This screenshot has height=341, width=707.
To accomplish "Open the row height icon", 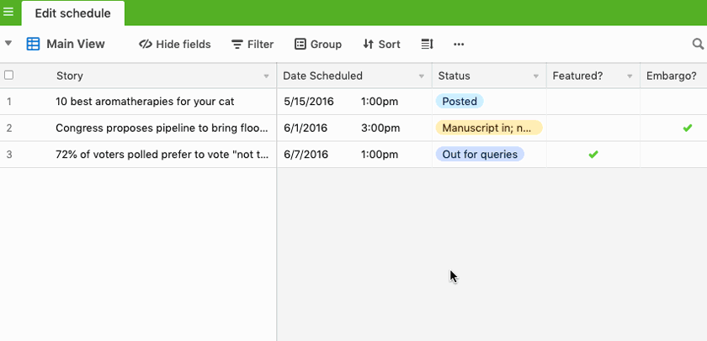I will coord(427,45).
